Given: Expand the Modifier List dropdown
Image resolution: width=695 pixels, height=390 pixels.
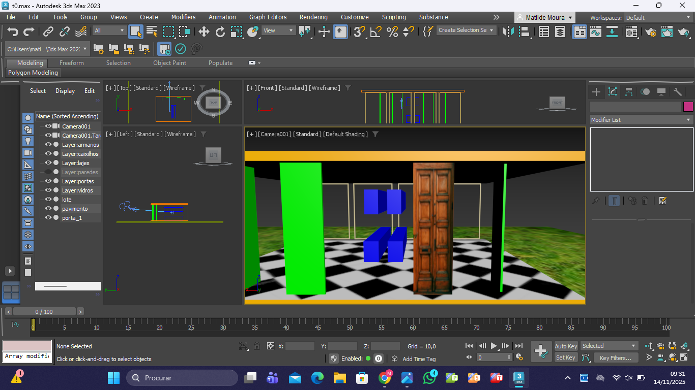Looking at the screenshot, I should click(641, 120).
